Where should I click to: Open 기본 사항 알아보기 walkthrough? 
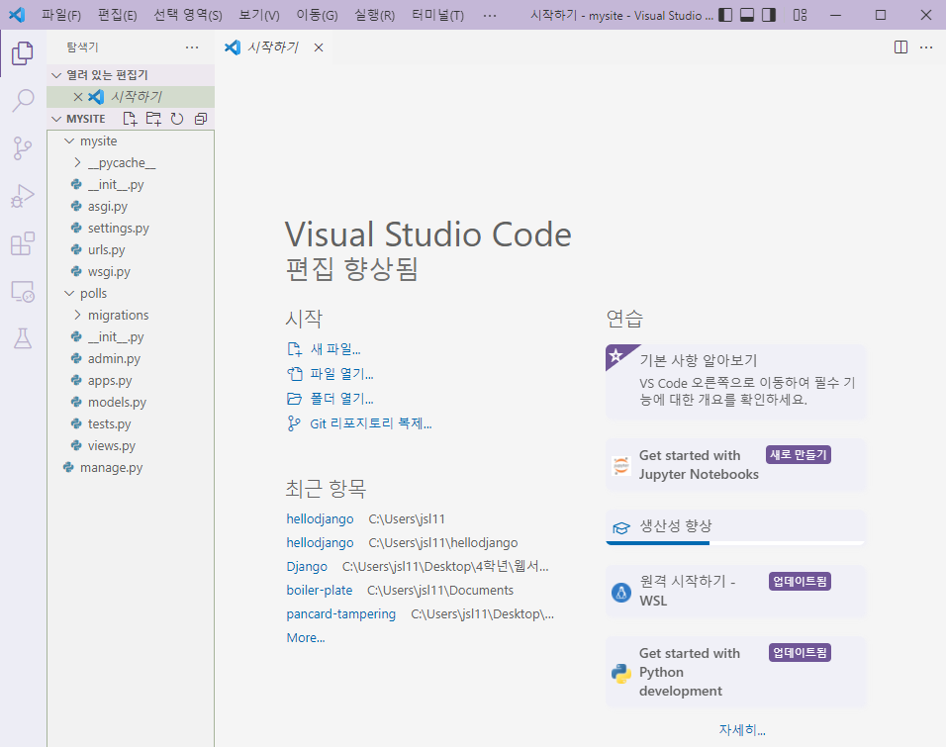[735, 381]
